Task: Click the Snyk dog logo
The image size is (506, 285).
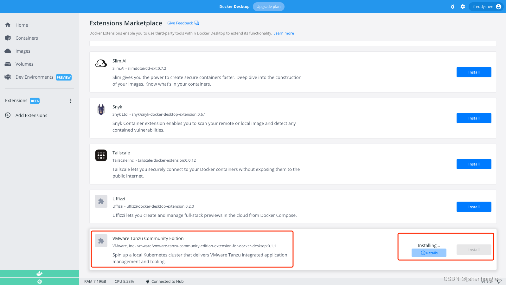Action: pyautogui.click(x=101, y=110)
